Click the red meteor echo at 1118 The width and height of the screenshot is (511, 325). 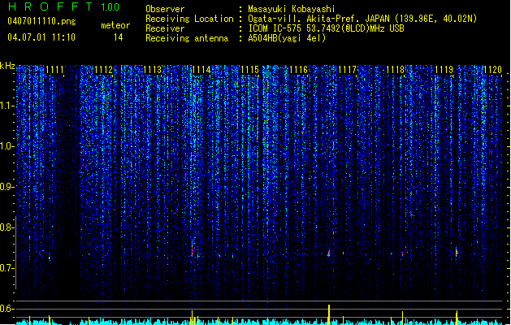[x=402, y=253]
